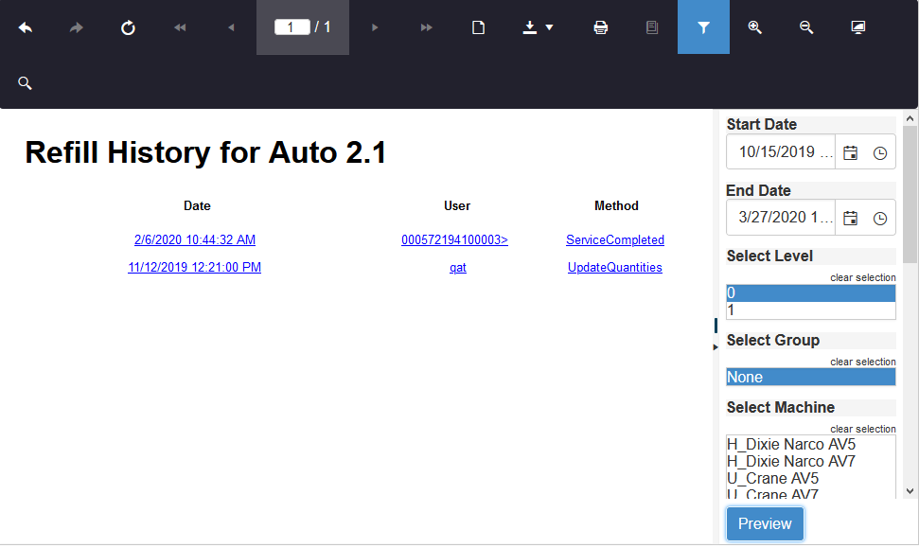Open user 000572194100003> link
Viewport: 919px width, 548px height.
click(x=455, y=239)
